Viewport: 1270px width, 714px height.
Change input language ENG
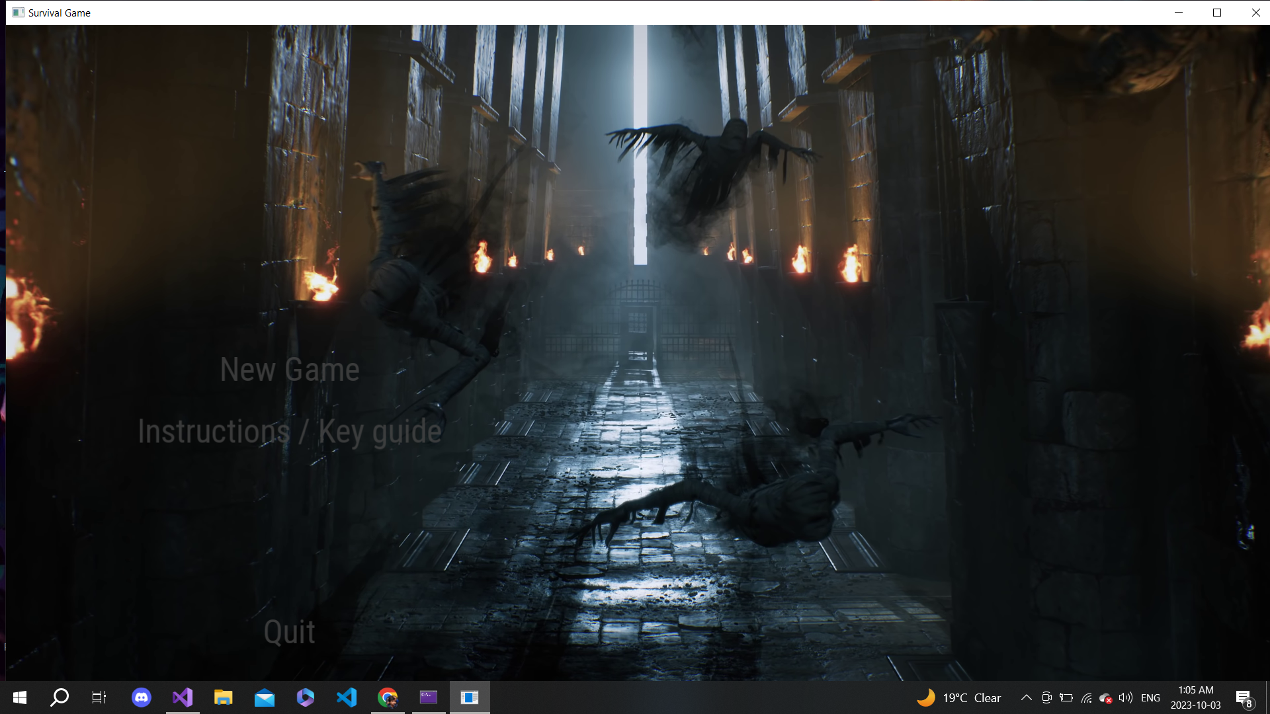point(1150,697)
